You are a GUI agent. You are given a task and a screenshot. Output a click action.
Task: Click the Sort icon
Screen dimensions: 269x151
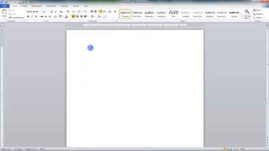pos(110,12)
